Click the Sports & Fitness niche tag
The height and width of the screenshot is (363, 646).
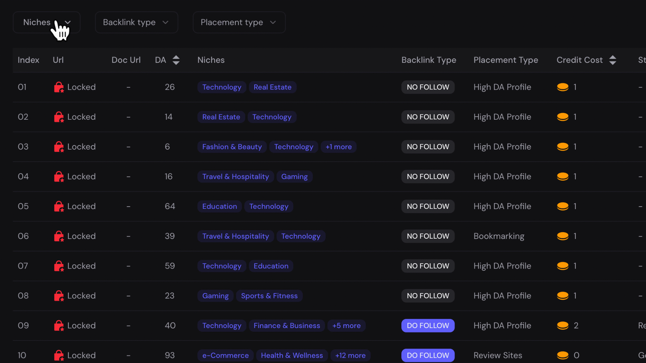[x=269, y=296]
